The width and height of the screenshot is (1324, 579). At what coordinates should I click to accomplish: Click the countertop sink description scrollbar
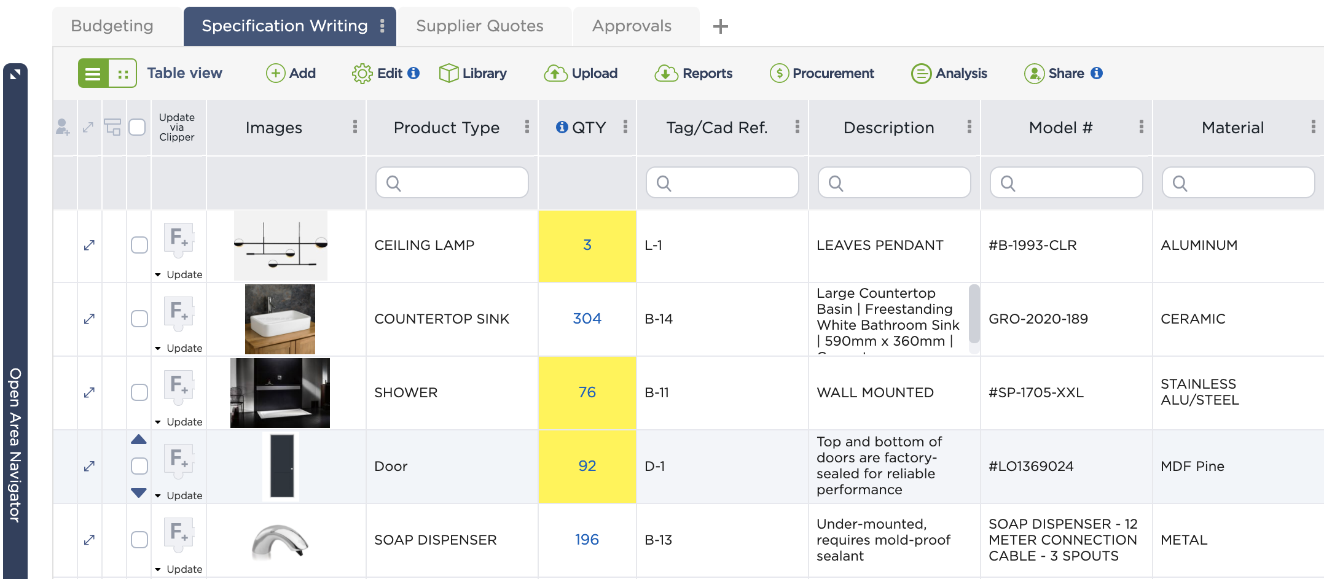(974, 314)
